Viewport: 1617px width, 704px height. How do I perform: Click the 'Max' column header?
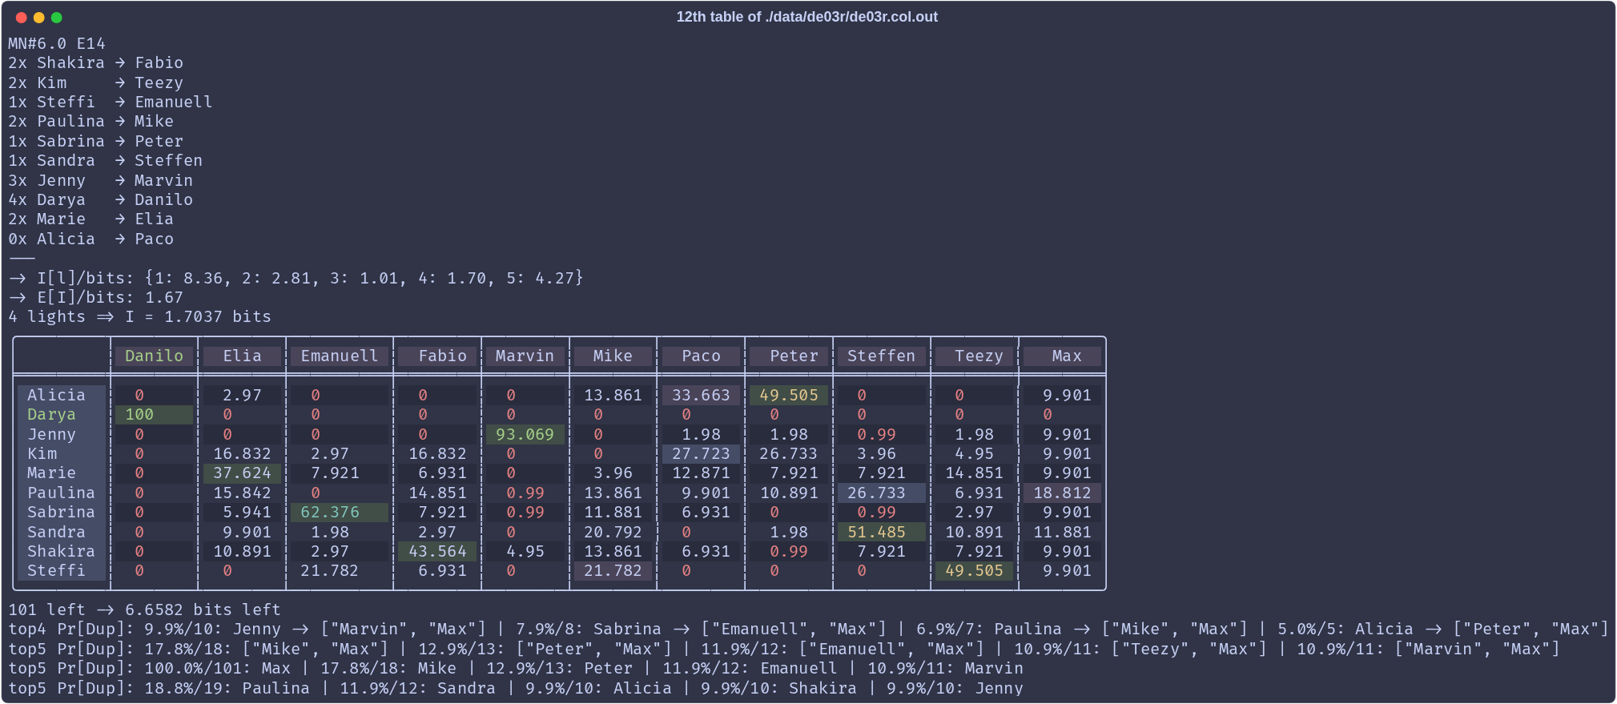[x=1063, y=356]
